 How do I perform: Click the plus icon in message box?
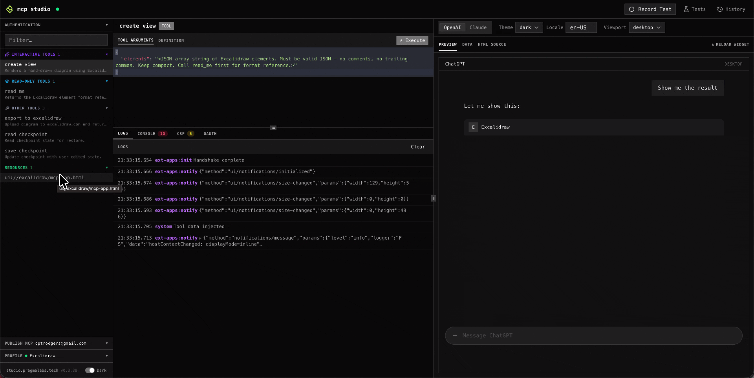455,336
